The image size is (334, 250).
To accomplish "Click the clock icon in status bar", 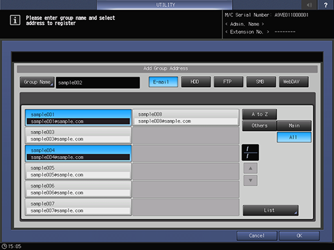I will click(x=4, y=246).
